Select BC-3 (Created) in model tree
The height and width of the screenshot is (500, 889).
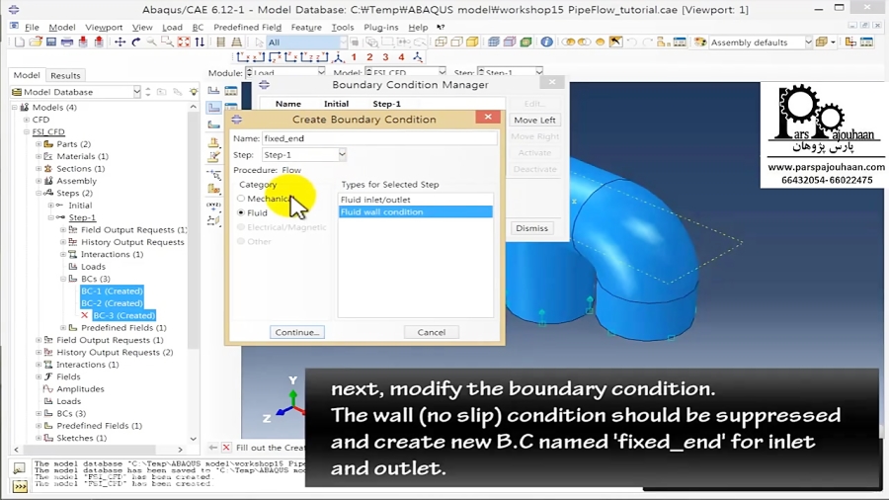123,316
